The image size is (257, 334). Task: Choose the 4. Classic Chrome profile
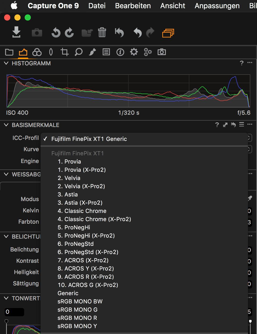pyautogui.click(x=144, y=211)
